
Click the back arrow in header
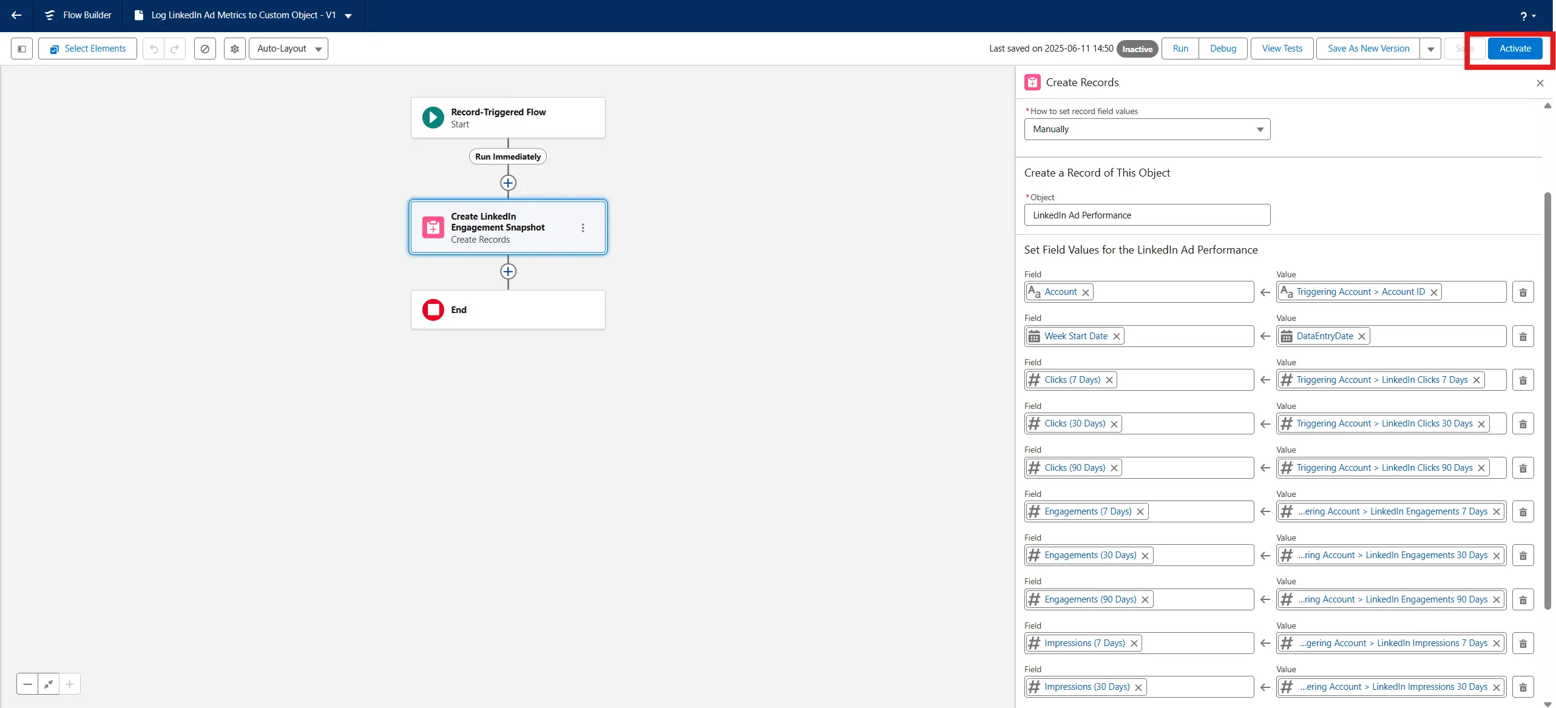click(x=16, y=15)
